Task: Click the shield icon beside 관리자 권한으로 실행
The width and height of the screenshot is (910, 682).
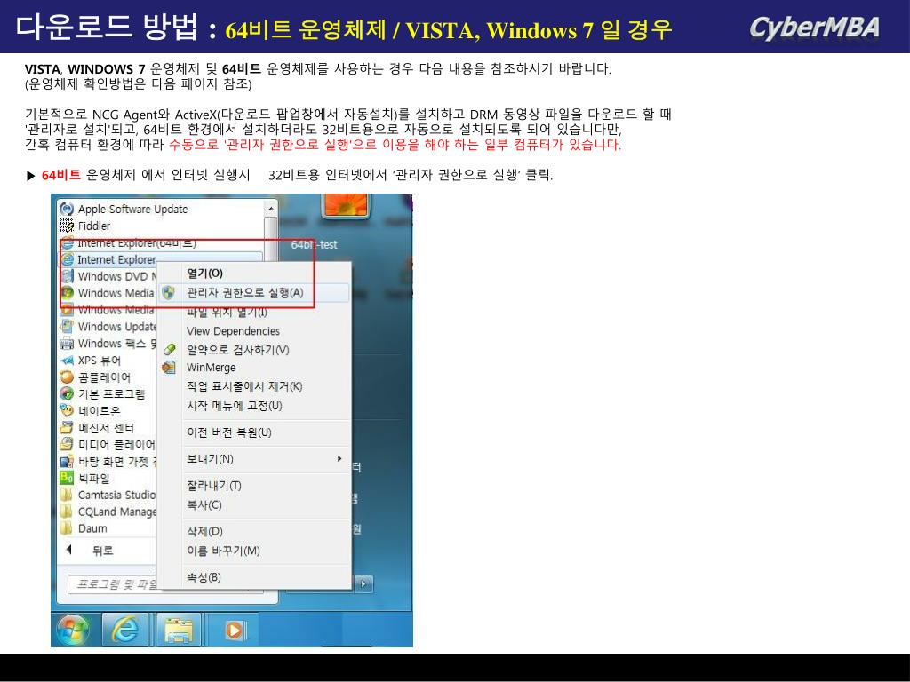Action: coord(168,293)
